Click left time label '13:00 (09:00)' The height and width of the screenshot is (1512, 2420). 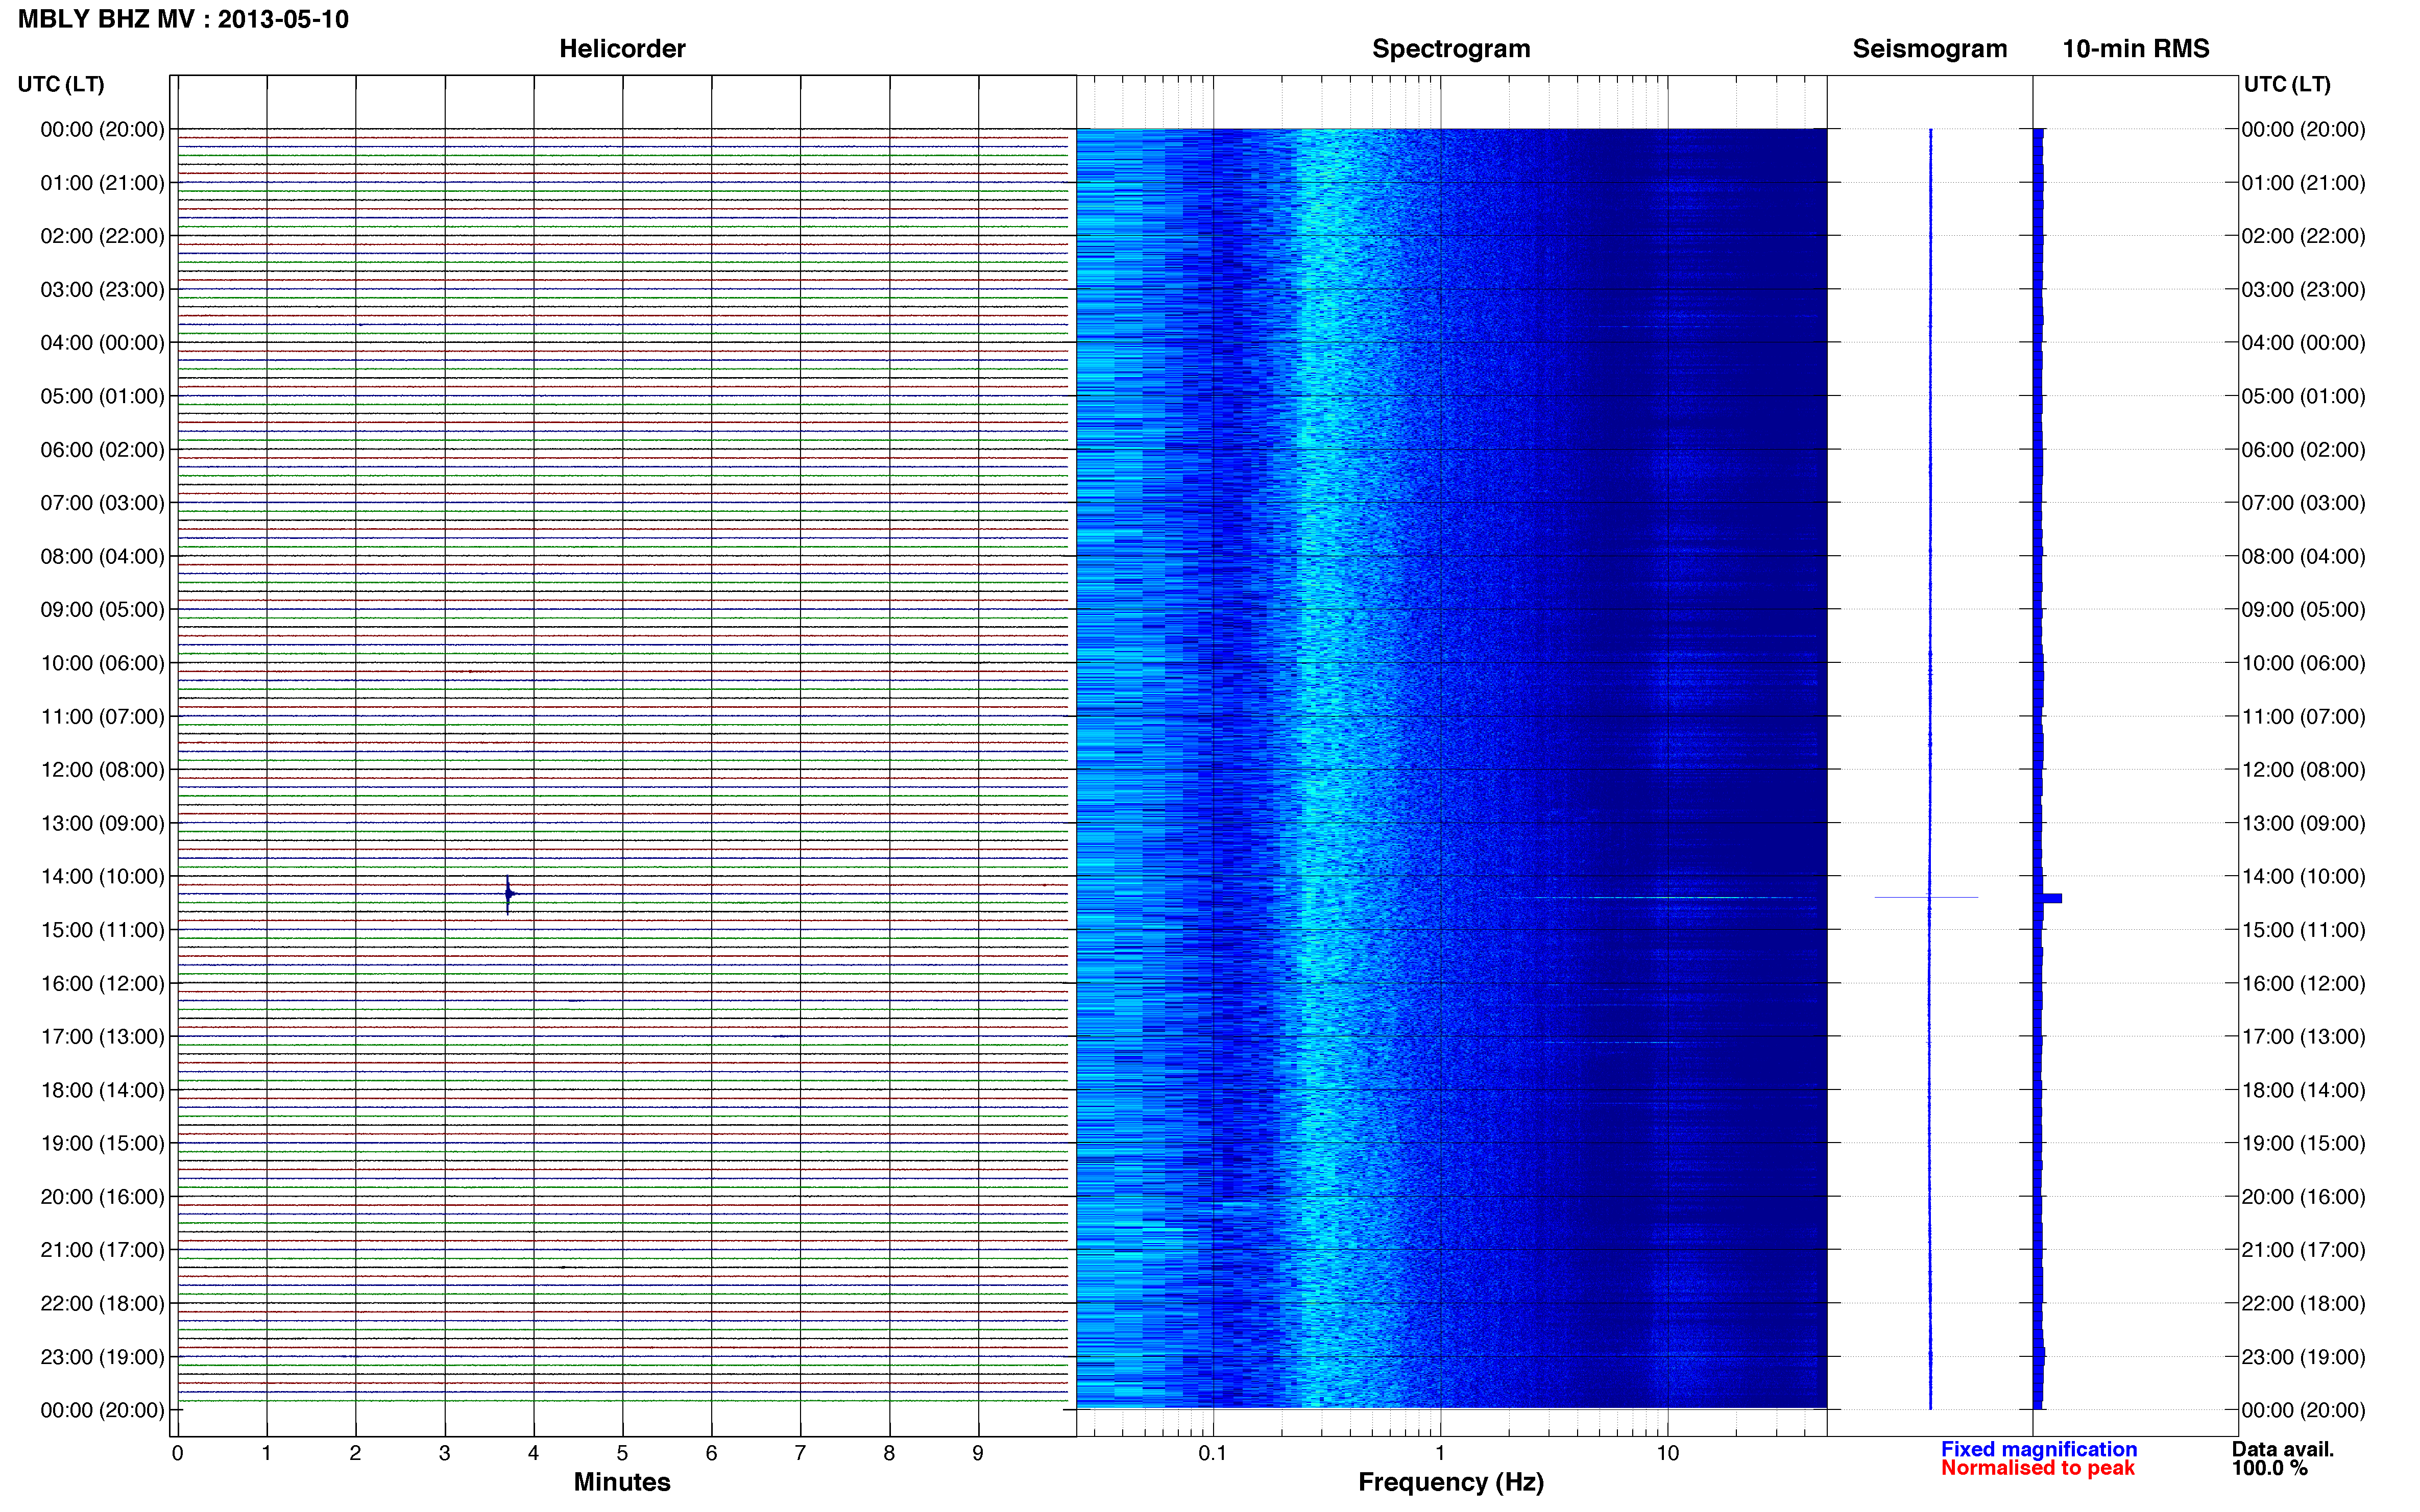pos(102,823)
